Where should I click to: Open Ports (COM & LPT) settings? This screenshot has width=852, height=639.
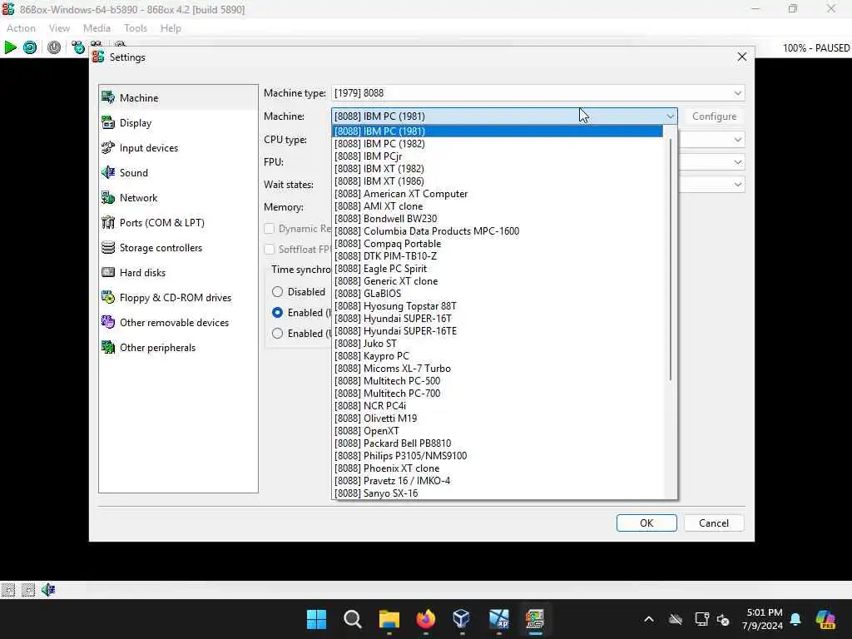pos(178,223)
